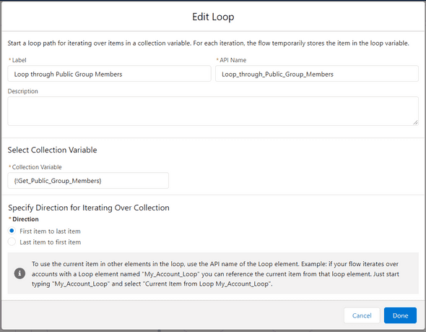Click the Description field caption
Viewport: 426px width, 332px height.
tap(23, 91)
